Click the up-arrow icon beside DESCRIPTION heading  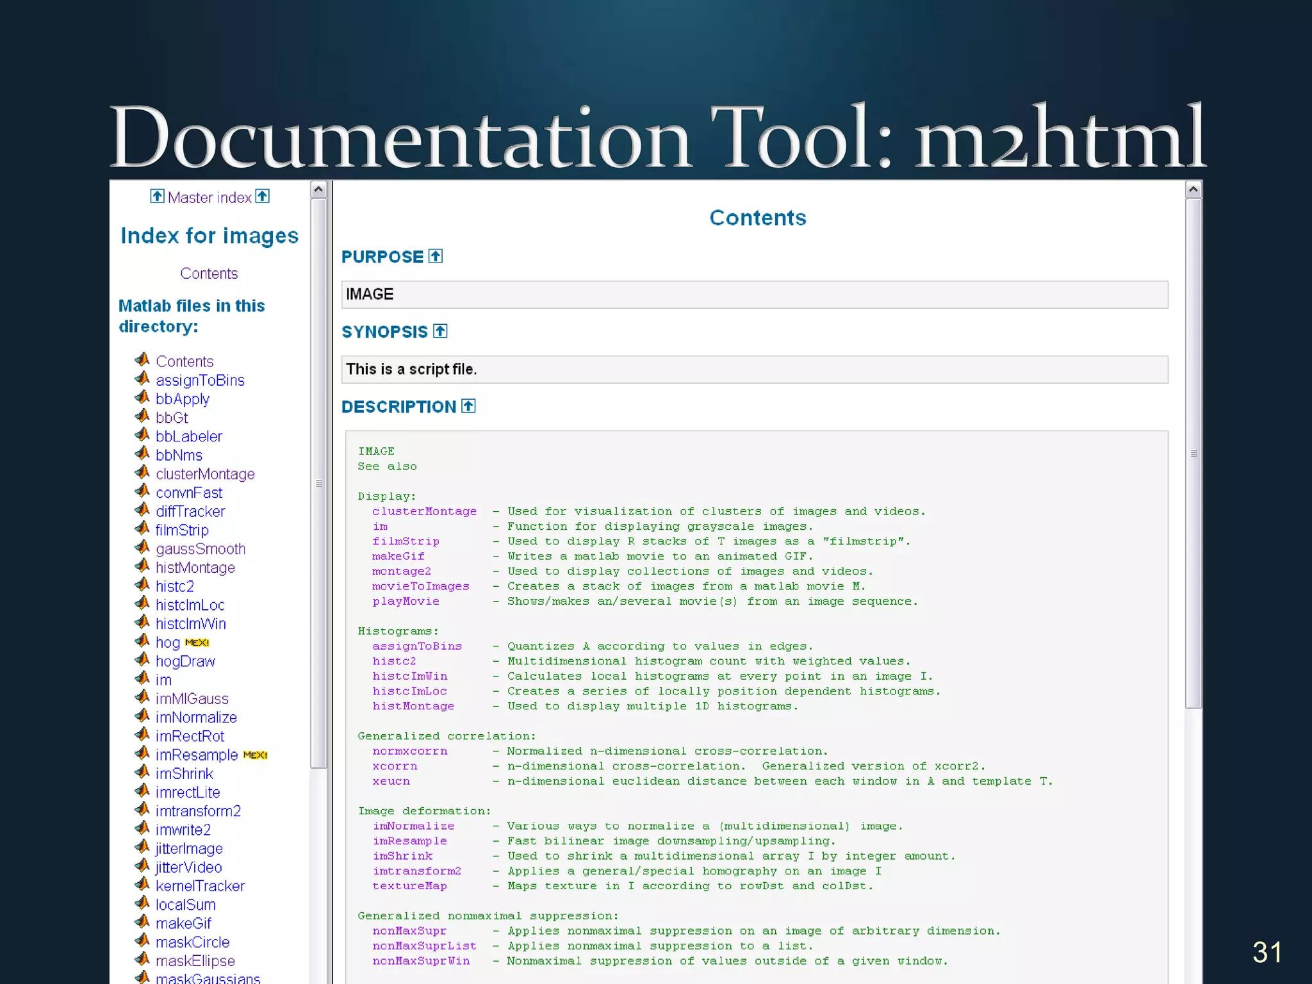pos(468,406)
